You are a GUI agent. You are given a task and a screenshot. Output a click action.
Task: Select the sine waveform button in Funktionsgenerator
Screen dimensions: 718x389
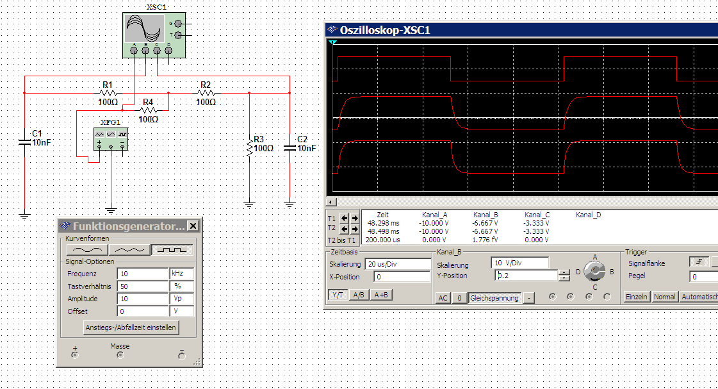click(88, 250)
